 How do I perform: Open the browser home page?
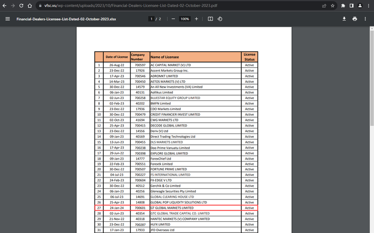tap(29, 6)
